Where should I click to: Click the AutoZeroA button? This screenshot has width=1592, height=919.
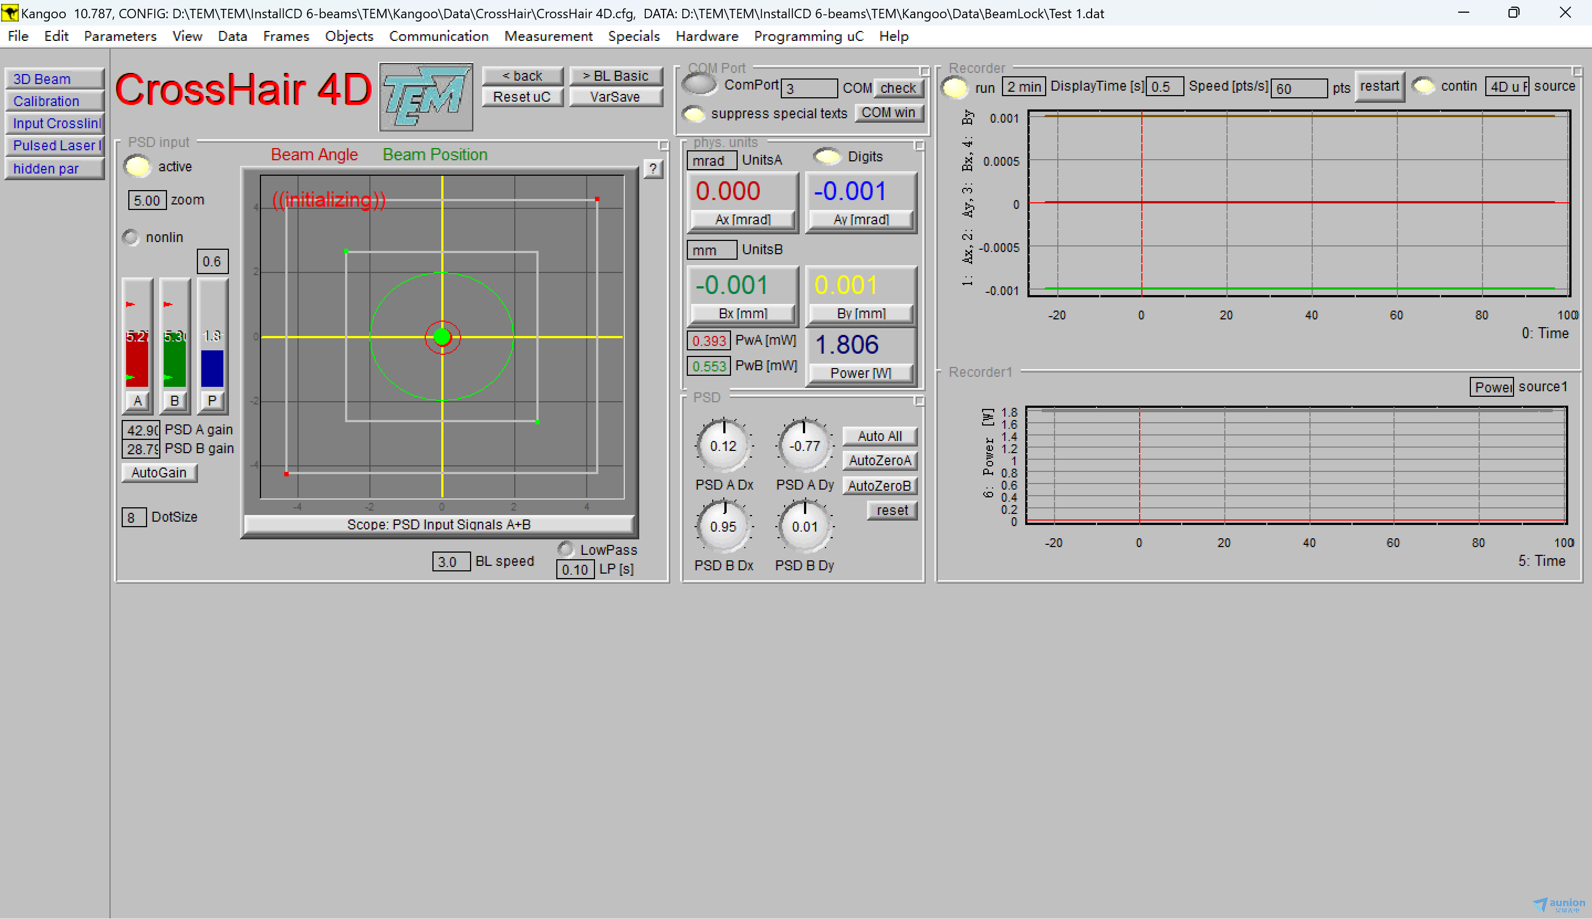click(x=880, y=460)
